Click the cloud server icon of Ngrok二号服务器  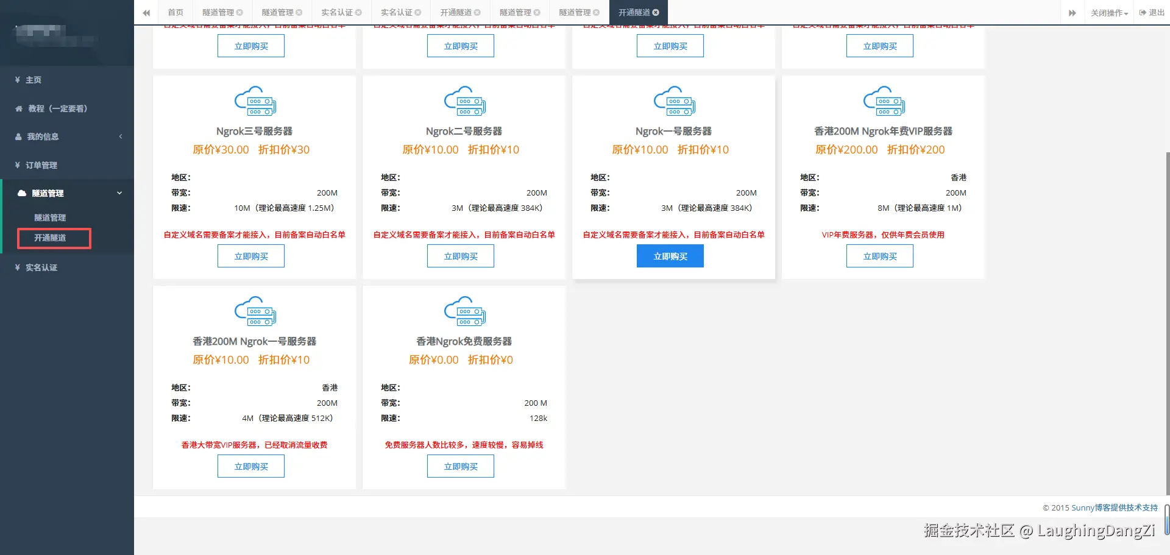coord(464,101)
